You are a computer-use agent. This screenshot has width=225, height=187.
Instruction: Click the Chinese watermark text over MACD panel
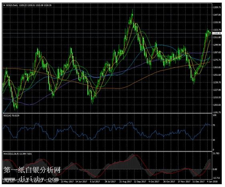point(32,170)
